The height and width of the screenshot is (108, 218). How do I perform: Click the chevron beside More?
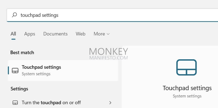pyautogui.click(x=108, y=34)
